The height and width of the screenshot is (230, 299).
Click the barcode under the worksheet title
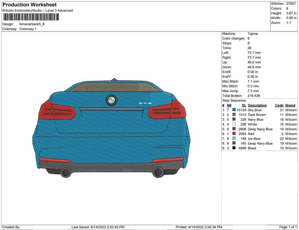coord(31,17)
